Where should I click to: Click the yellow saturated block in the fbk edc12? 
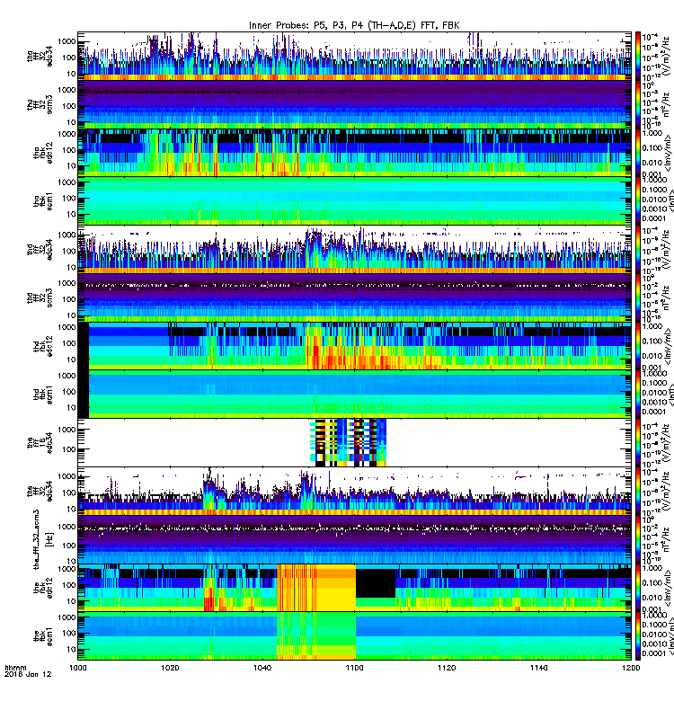pyautogui.click(x=336, y=588)
